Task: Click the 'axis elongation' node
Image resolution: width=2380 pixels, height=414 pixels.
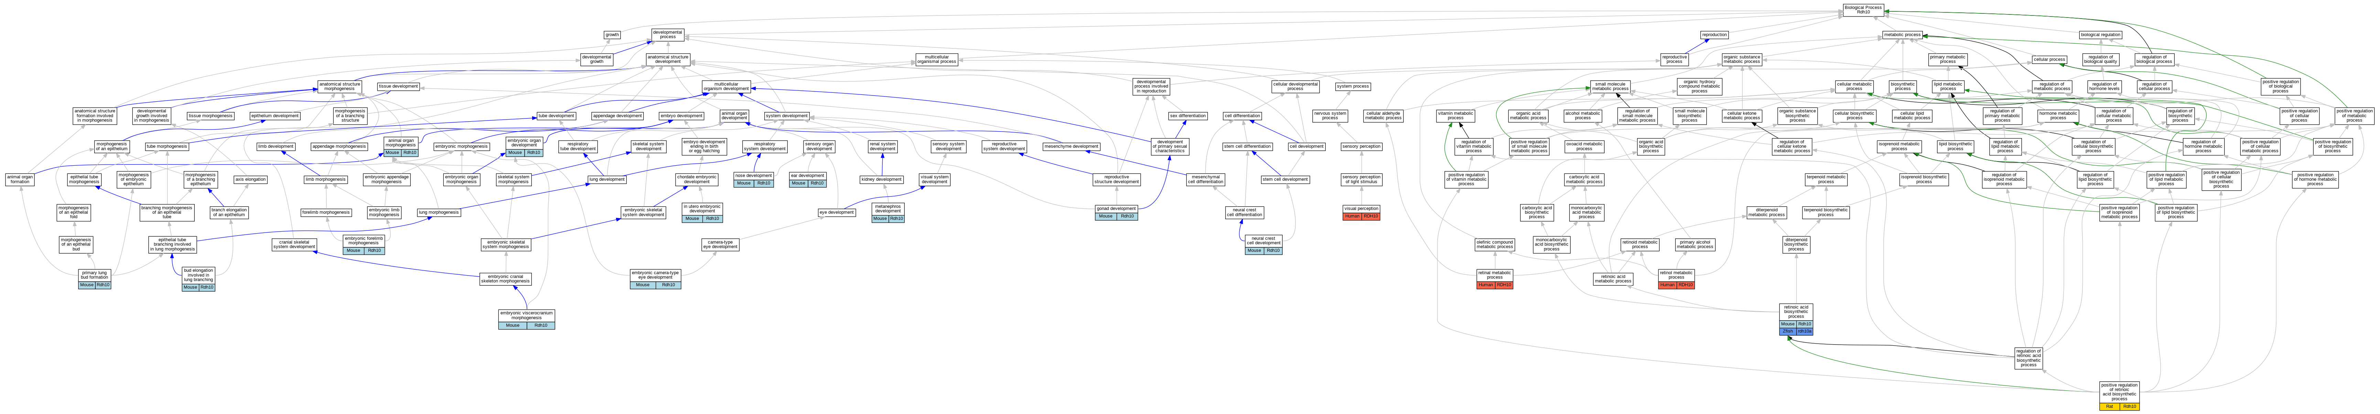Action: [250, 180]
